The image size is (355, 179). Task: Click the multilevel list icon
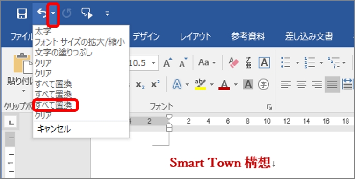333,62
